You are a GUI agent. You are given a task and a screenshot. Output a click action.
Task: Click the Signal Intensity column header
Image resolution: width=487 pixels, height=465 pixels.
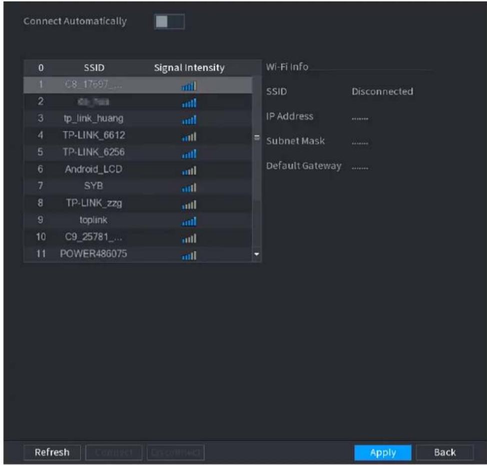pyautogui.click(x=189, y=68)
